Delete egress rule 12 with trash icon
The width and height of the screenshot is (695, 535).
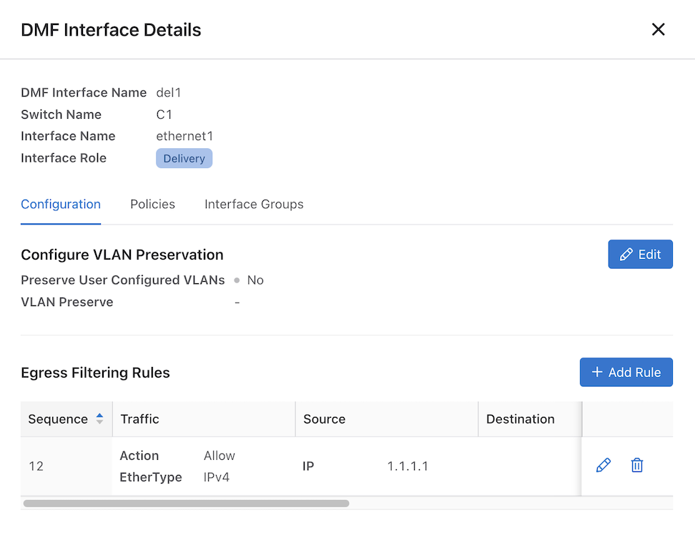point(637,466)
